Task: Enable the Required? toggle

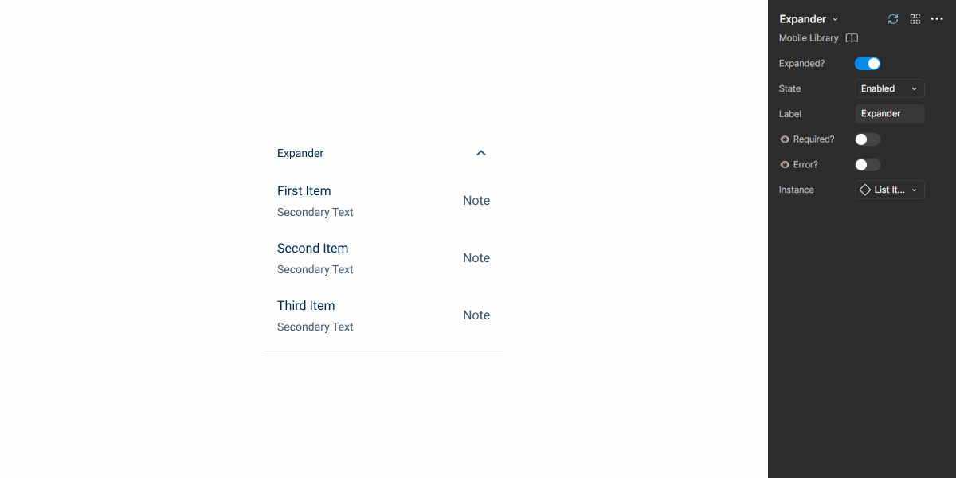Action: coord(867,139)
